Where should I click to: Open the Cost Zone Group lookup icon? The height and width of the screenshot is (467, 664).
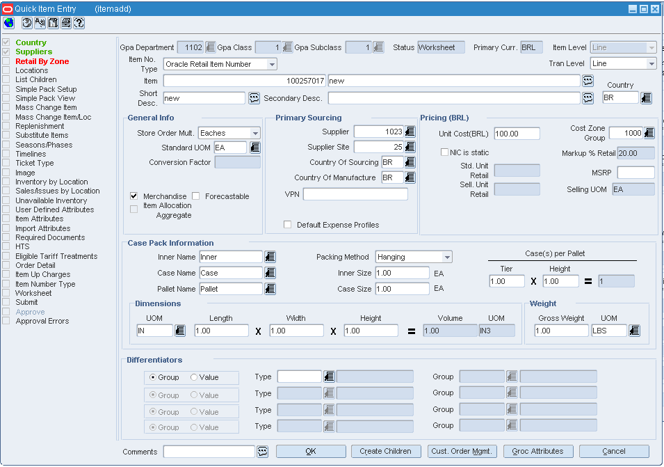tap(649, 133)
